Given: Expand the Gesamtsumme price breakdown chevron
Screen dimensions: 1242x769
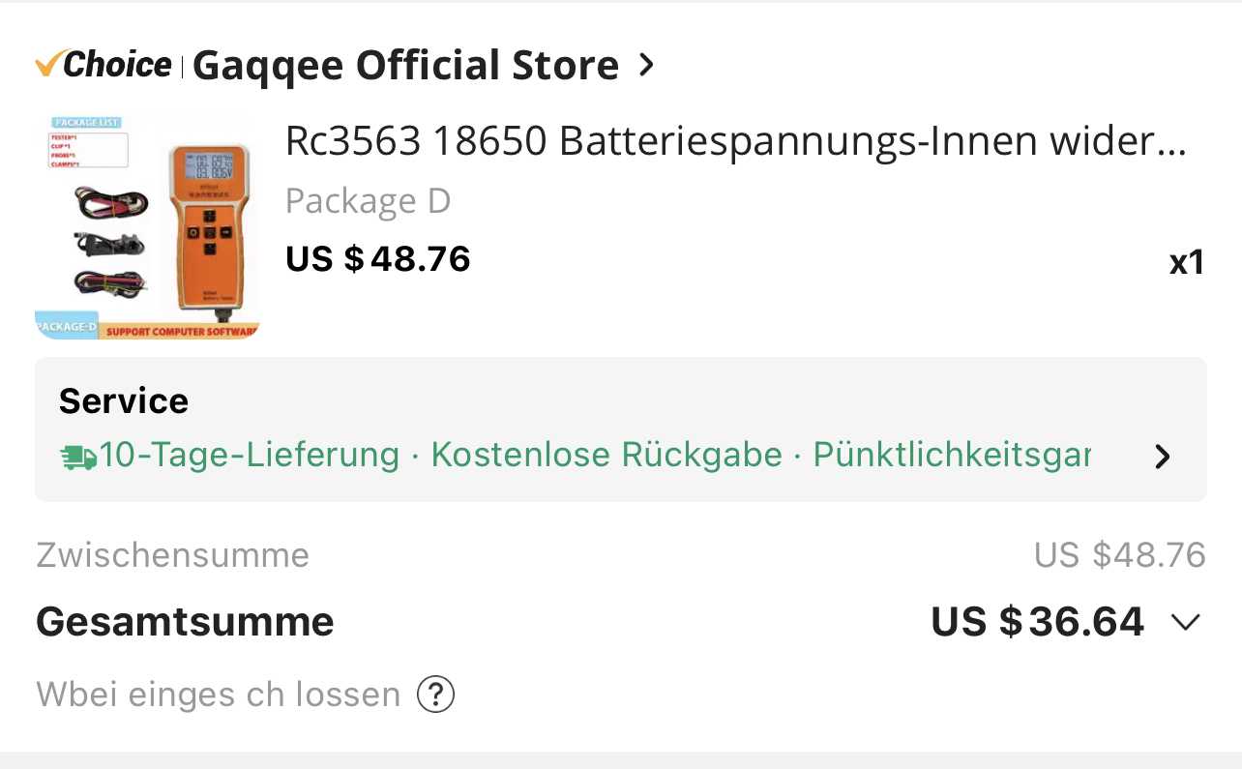Looking at the screenshot, I should 1185,622.
